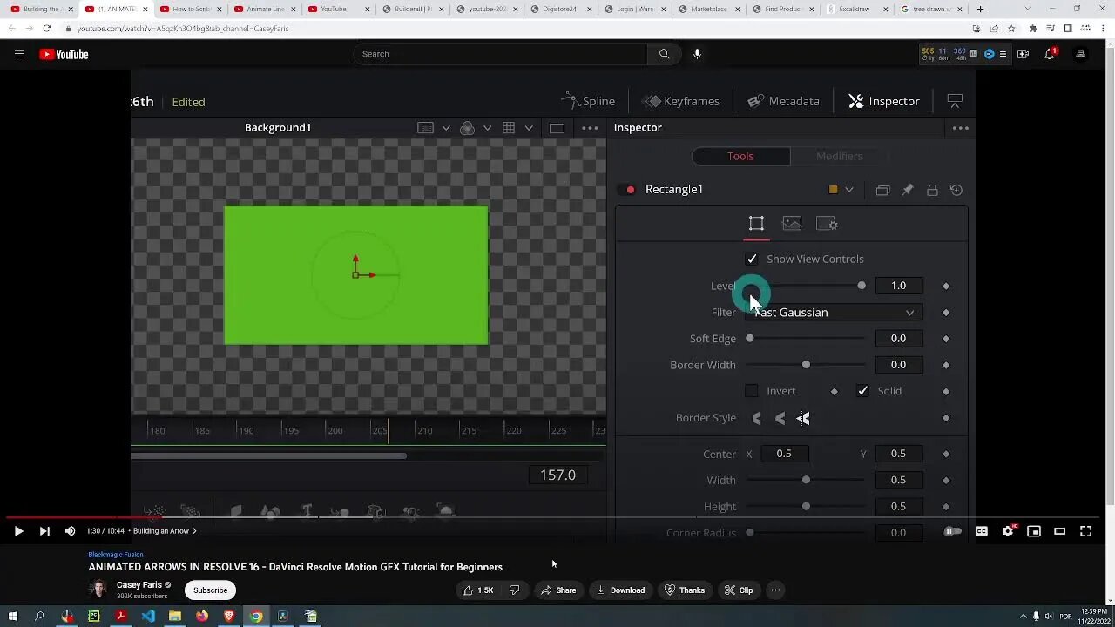This screenshot has width=1115, height=627.
Task: Open more actions ellipsis below video
Action: pos(775,590)
